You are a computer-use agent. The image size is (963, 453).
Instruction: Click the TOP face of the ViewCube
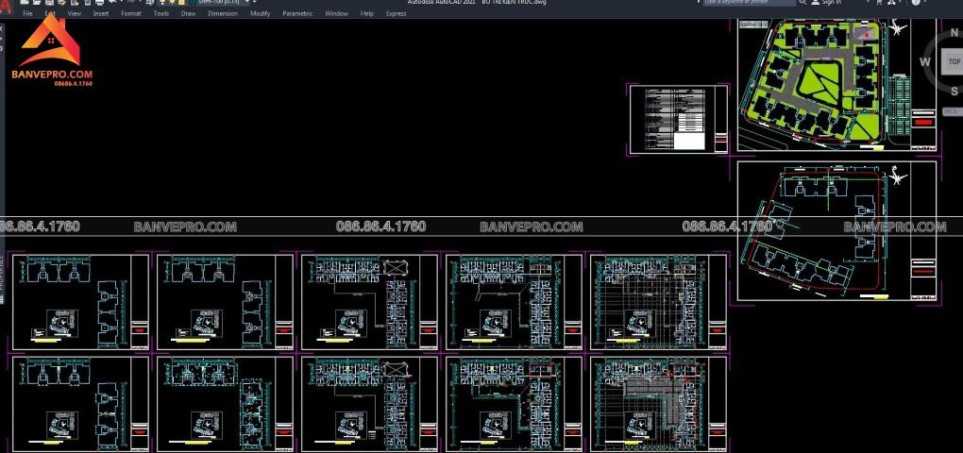954,62
